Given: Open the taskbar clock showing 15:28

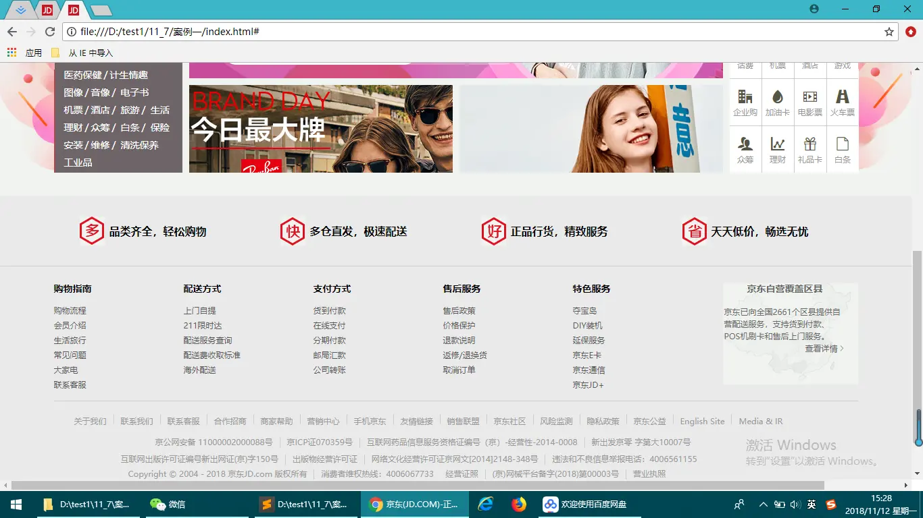Looking at the screenshot, I should click(x=880, y=504).
